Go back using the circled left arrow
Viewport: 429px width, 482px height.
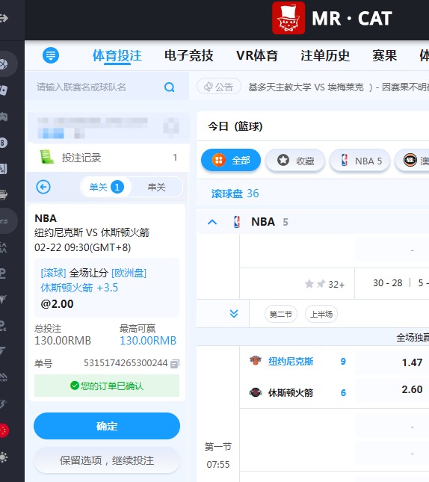(x=43, y=187)
